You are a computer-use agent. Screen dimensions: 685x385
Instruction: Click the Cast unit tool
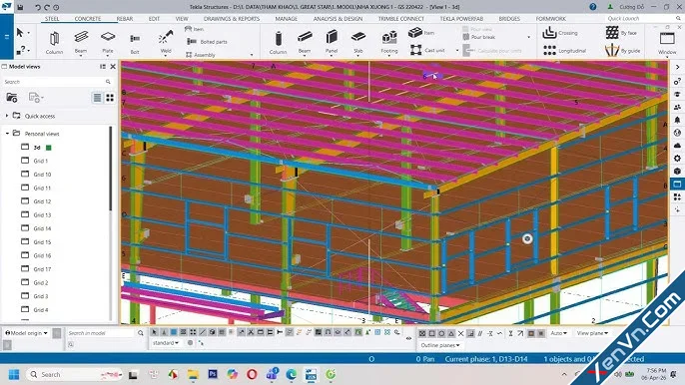(427, 50)
